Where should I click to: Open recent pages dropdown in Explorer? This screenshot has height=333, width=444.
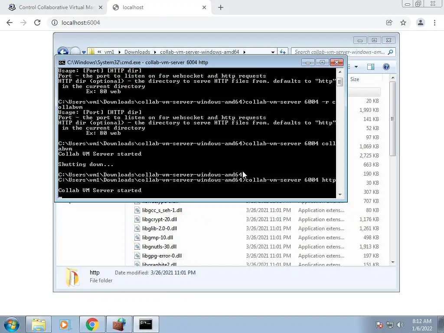pos(84,52)
